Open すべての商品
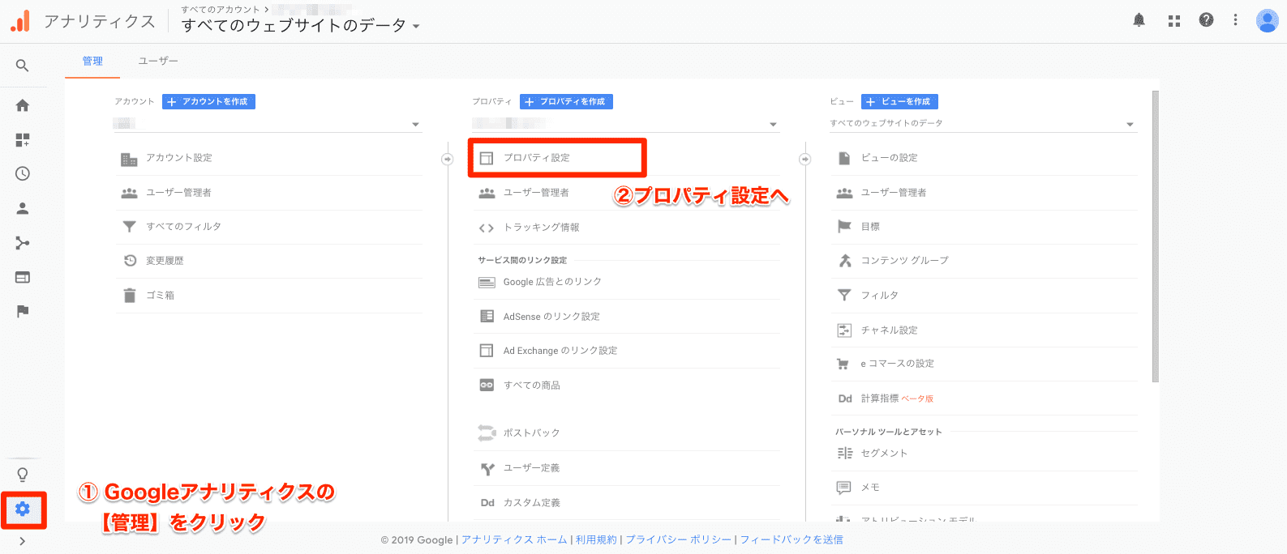The width and height of the screenshot is (1287, 554). [x=532, y=386]
